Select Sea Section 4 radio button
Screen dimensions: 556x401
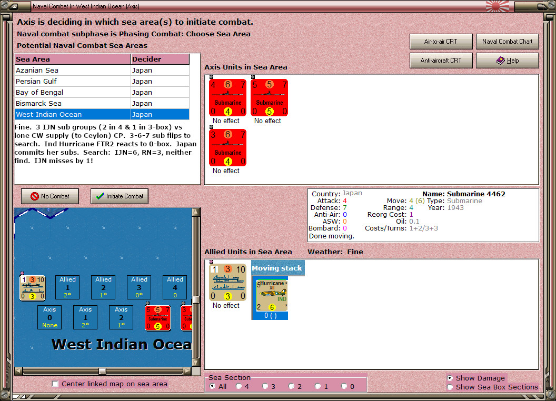[x=239, y=386]
